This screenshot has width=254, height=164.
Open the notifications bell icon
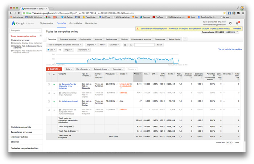[237, 23]
